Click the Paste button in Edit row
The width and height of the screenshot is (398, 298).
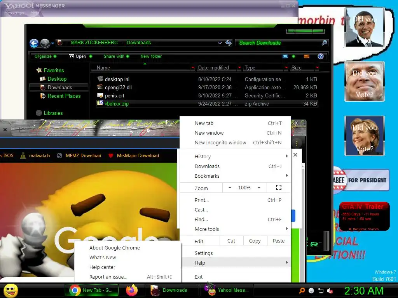click(x=278, y=241)
